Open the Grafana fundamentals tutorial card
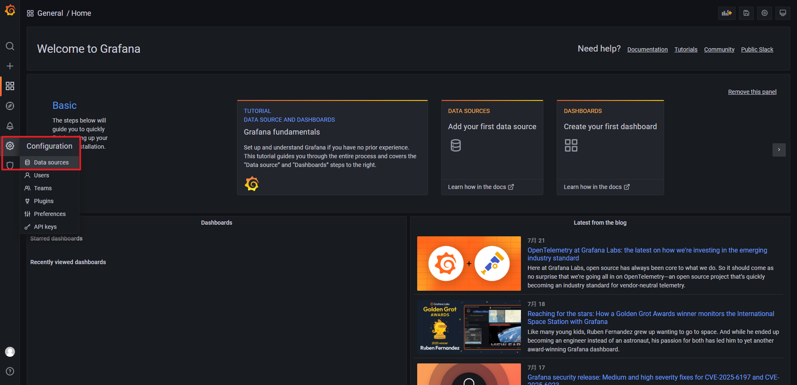This screenshot has height=385, width=797. point(332,147)
